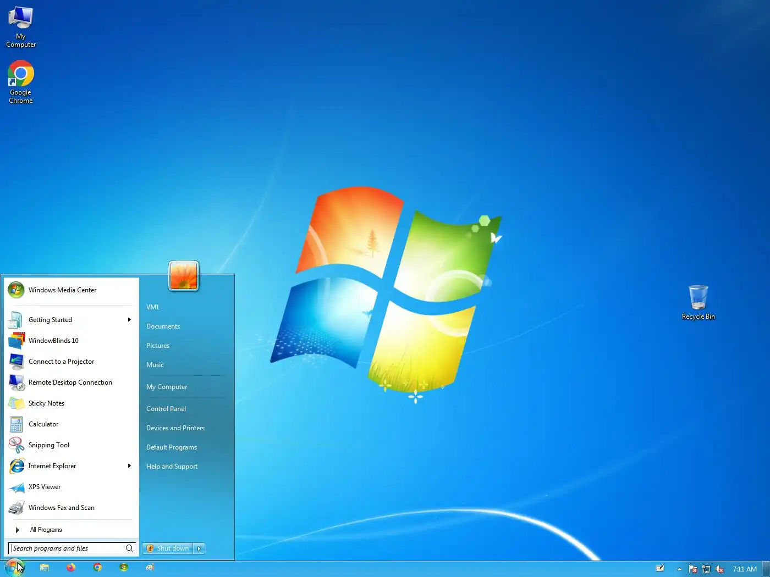Image resolution: width=770 pixels, height=577 pixels.
Task: Click the XPS Viewer icon
Action: pos(16,487)
